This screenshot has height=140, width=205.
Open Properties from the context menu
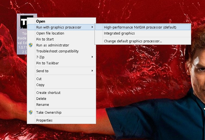(61, 120)
